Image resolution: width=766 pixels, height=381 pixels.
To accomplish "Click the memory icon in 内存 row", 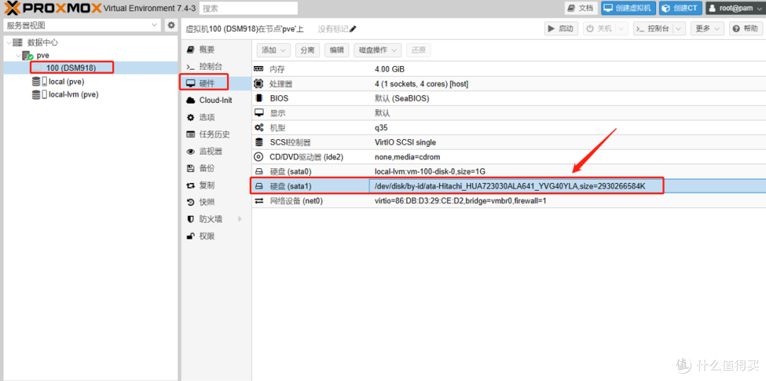I will (259, 70).
